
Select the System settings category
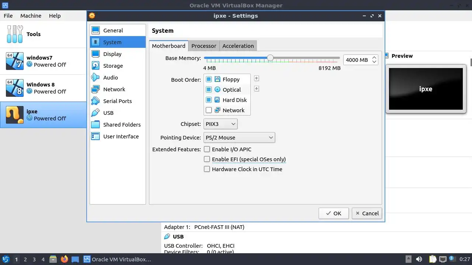coord(118,42)
